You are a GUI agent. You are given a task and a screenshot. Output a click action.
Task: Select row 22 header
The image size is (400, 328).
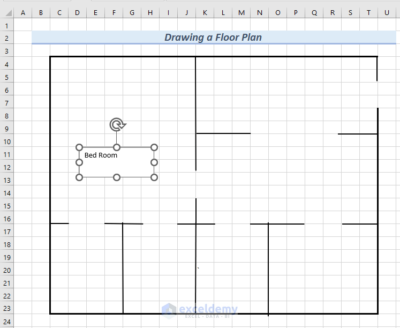pyautogui.click(x=6, y=296)
